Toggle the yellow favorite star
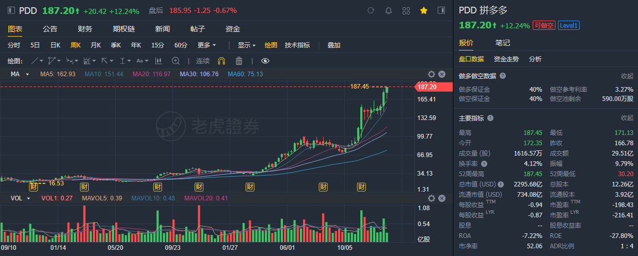Viewport: 638px width, 256px height. [x=424, y=10]
